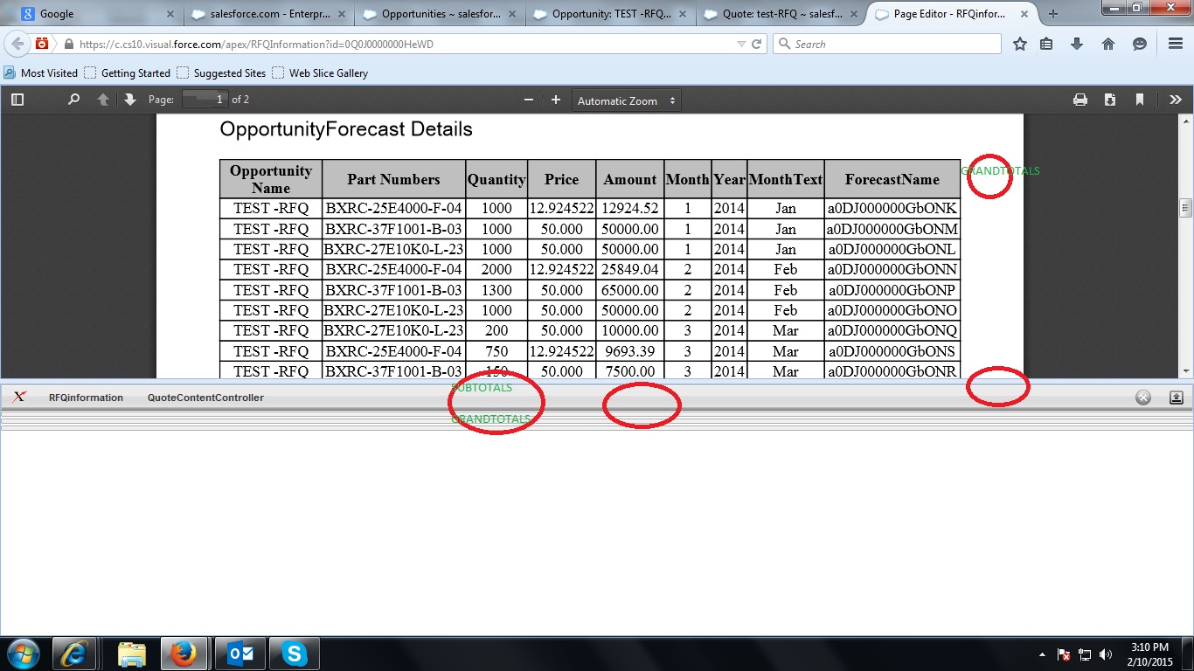1194x671 pixels.
Task: Click the red icon beside the back button
Action: [42, 44]
